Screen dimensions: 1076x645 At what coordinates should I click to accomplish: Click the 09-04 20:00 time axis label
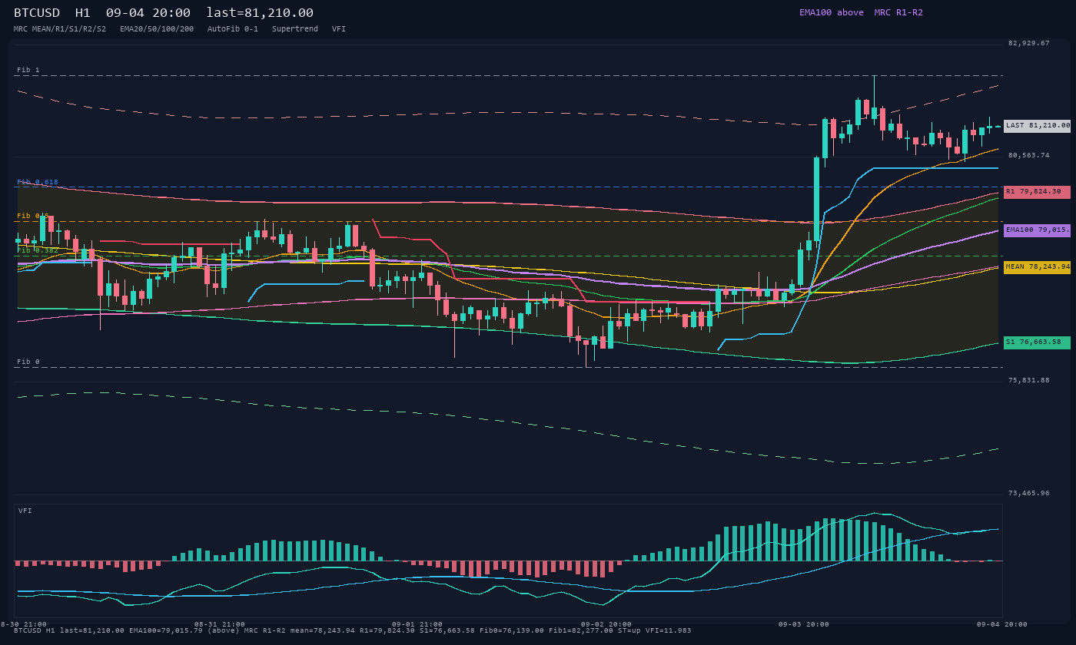pos(1002,624)
